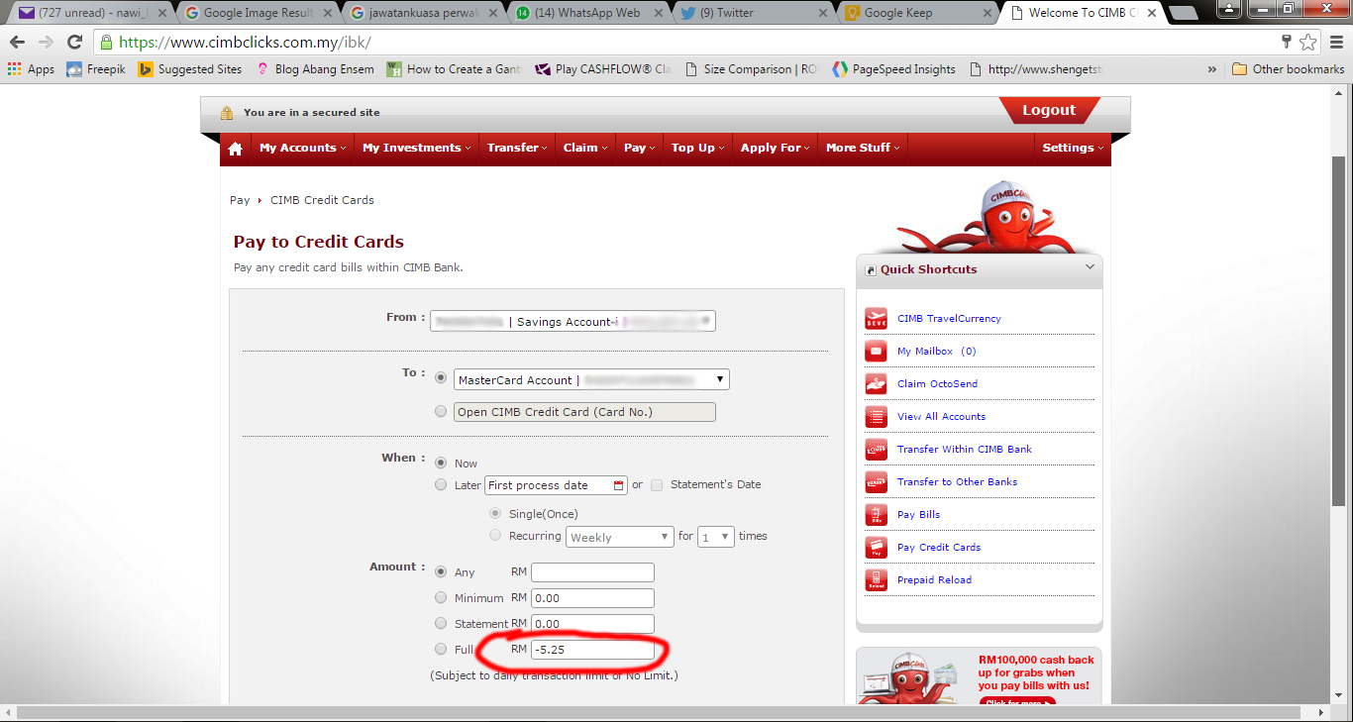
Task: Open the MasterCard Account dropdown
Action: [x=592, y=379]
